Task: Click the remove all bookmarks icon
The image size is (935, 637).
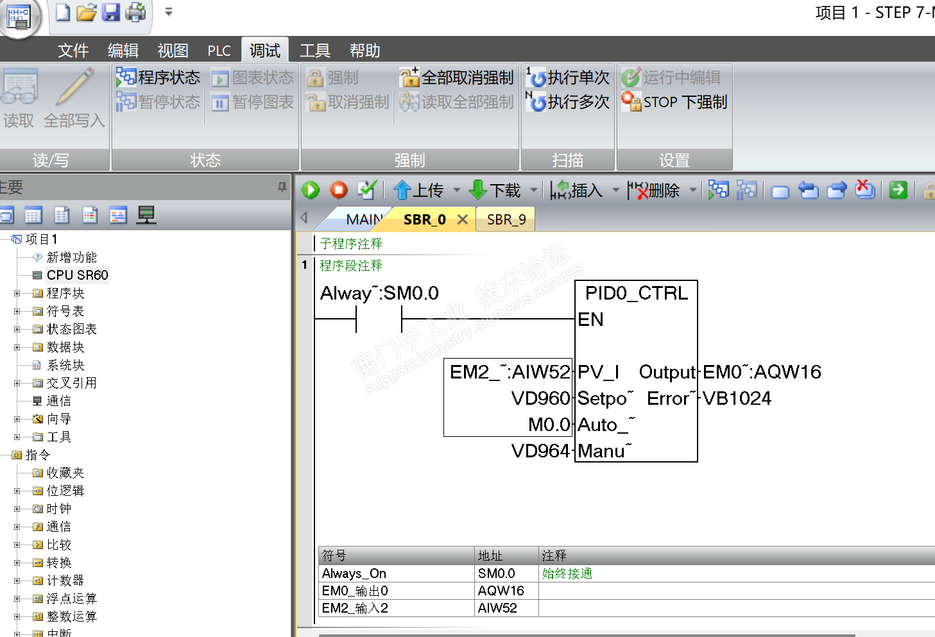Action: tap(865, 189)
